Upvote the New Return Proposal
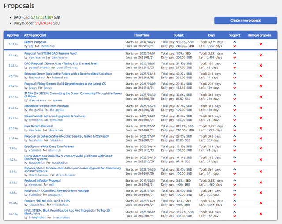282x224 pixels. (x=234, y=126)
